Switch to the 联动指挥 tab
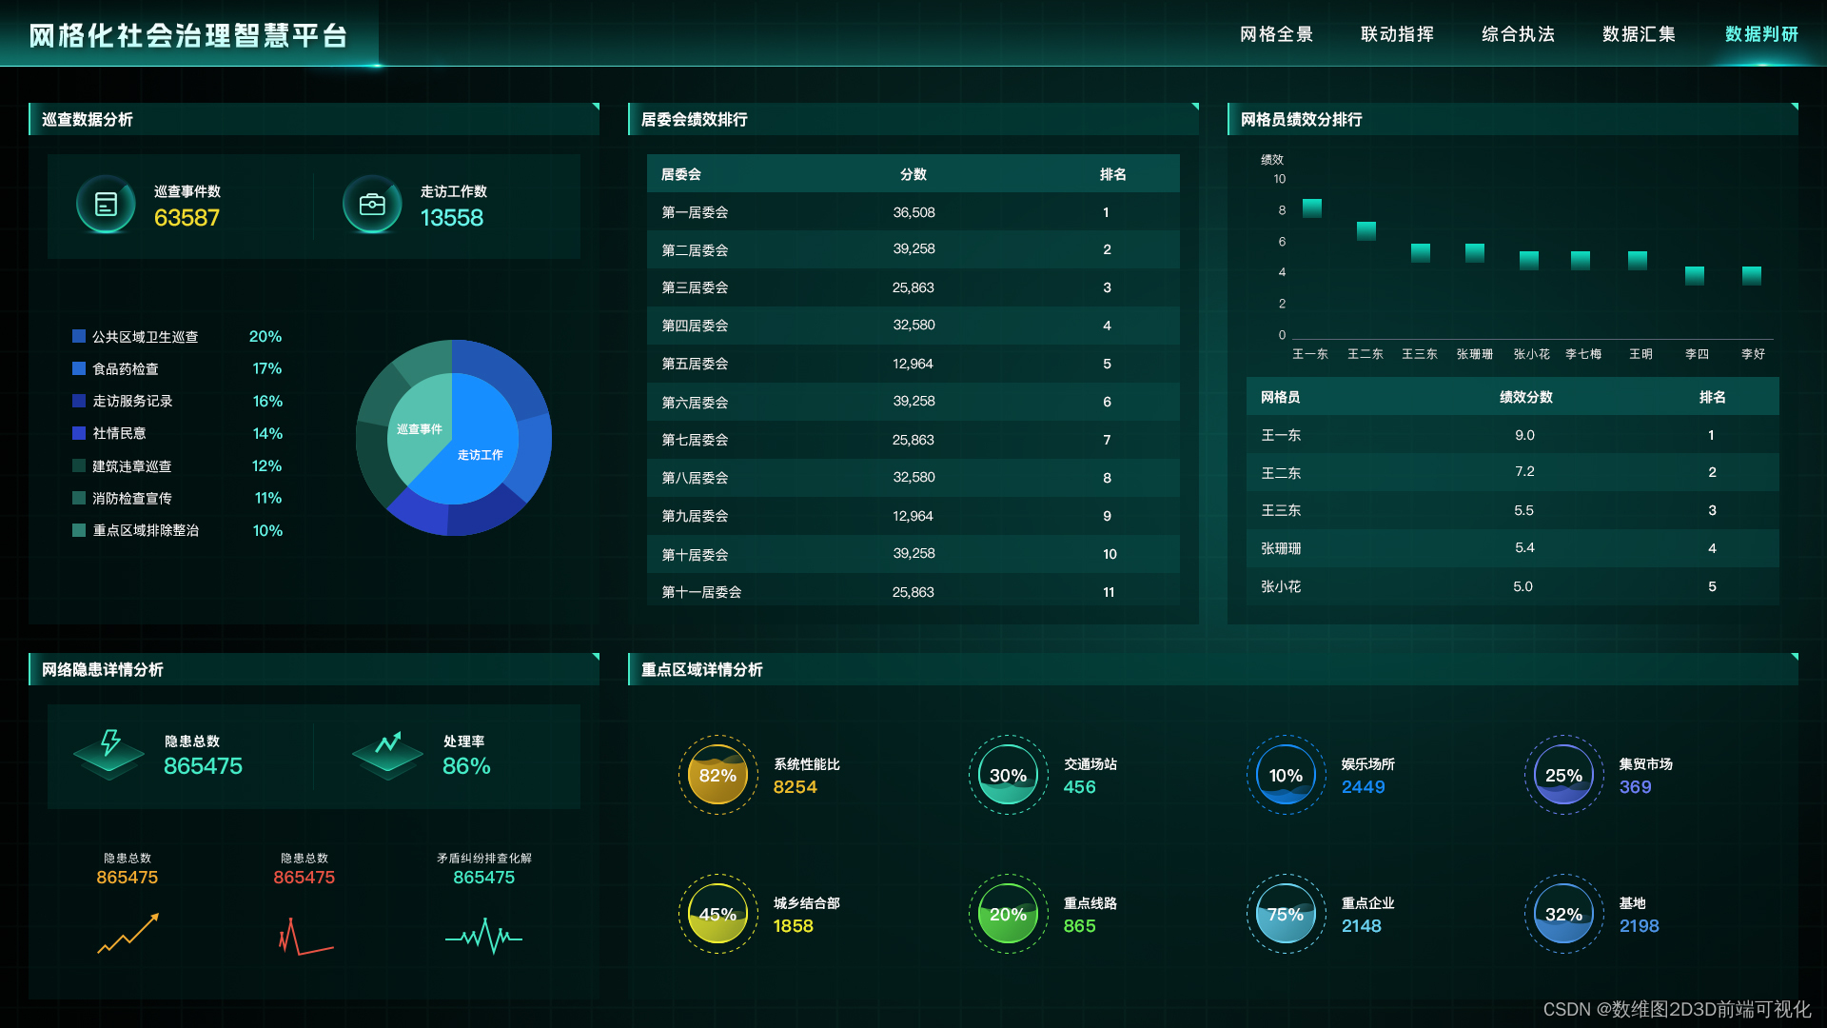This screenshot has height=1028, width=1827. (1397, 34)
